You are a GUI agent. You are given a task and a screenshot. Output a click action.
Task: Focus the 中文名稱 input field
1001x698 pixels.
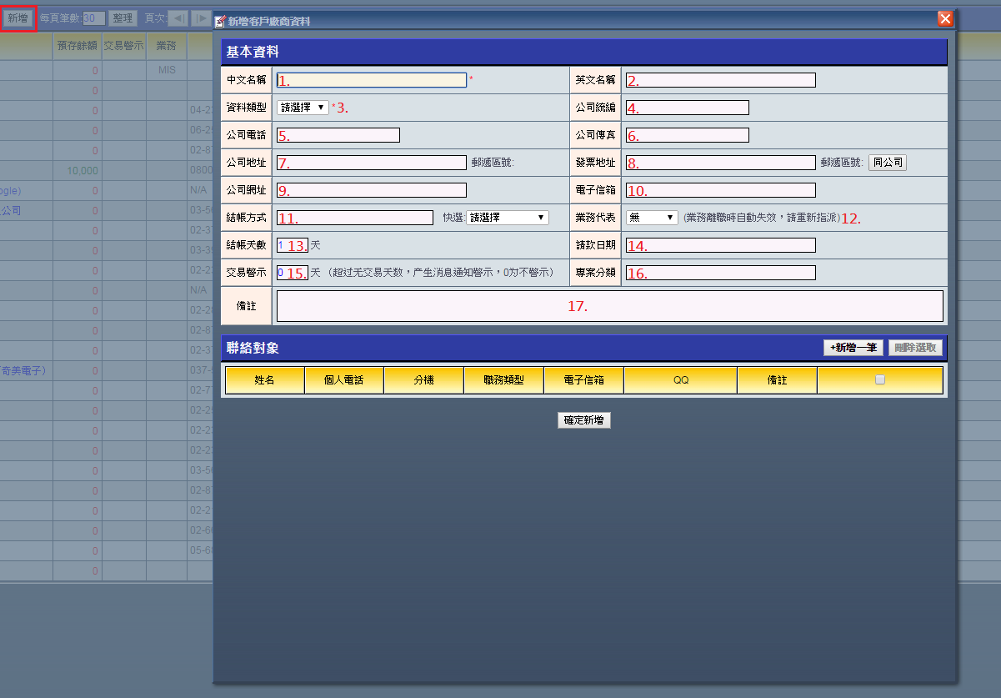tap(372, 80)
